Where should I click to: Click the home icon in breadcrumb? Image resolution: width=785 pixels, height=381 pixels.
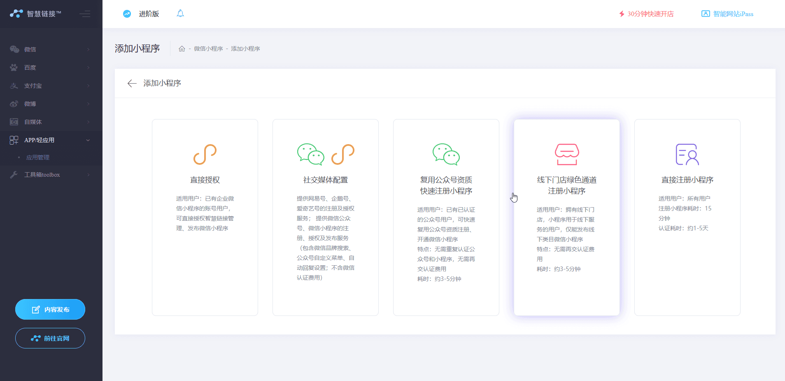coord(182,49)
